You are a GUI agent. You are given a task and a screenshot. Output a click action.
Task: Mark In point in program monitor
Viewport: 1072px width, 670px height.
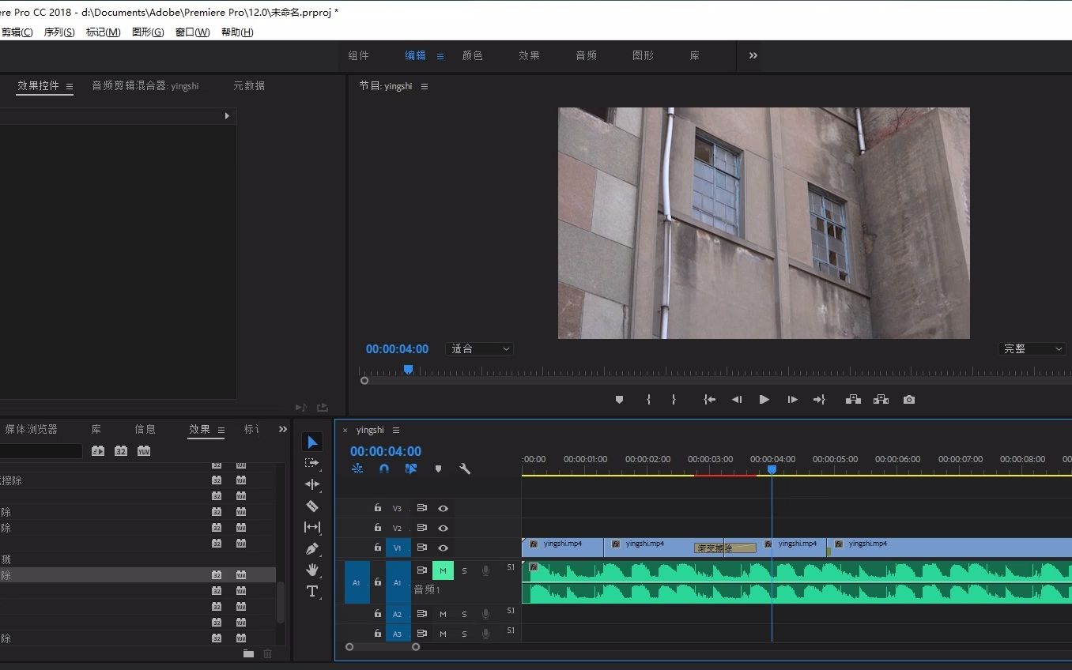pyautogui.click(x=648, y=400)
